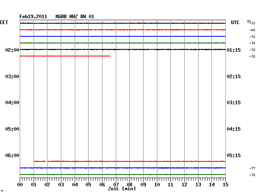Image resolution: width=257 pixels, height=195 pixels.
Task: Click minute 10 on the time axis
Action: click(157, 185)
